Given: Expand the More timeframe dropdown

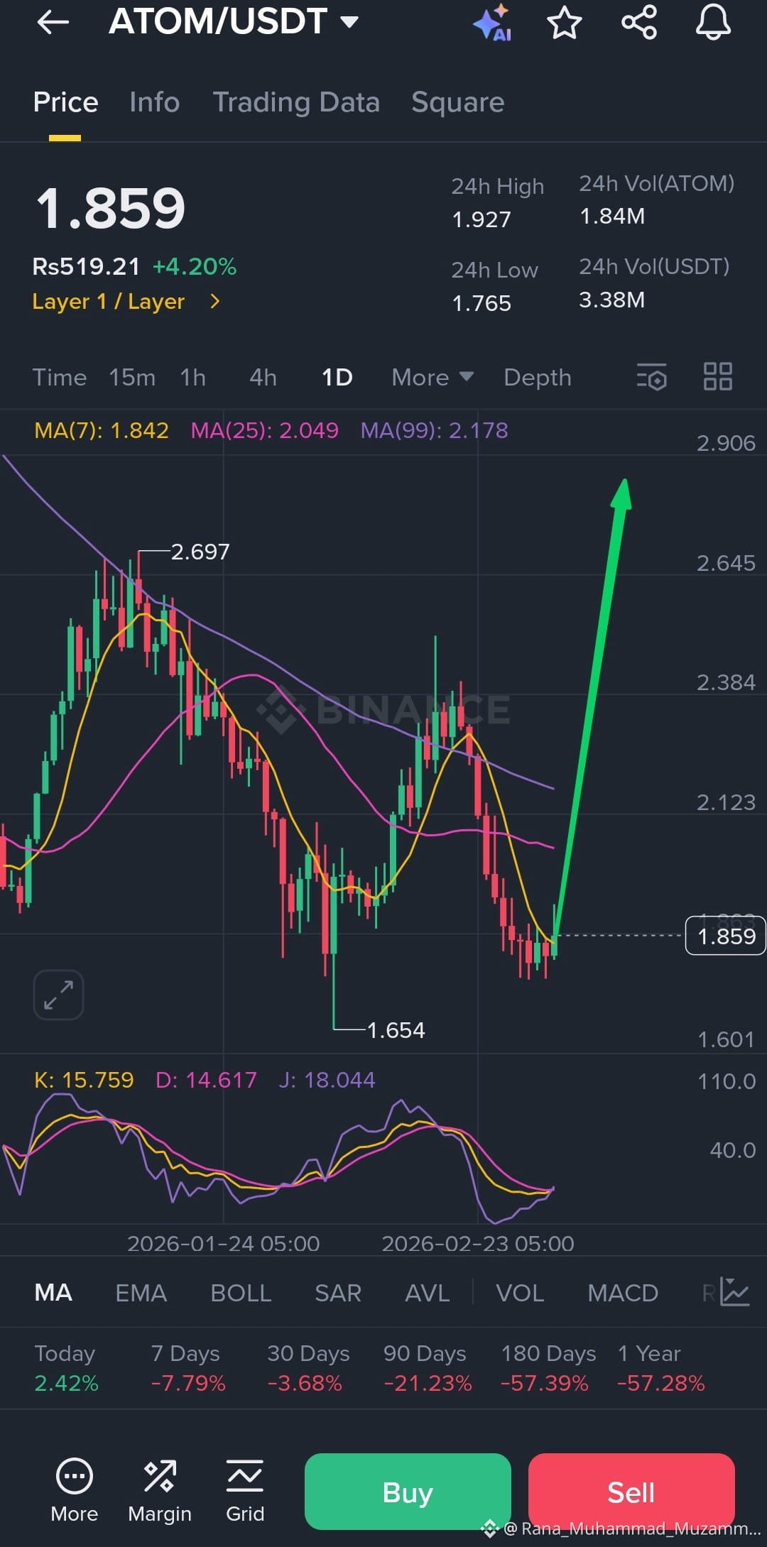Looking at the screenshot, I should 433,377.
